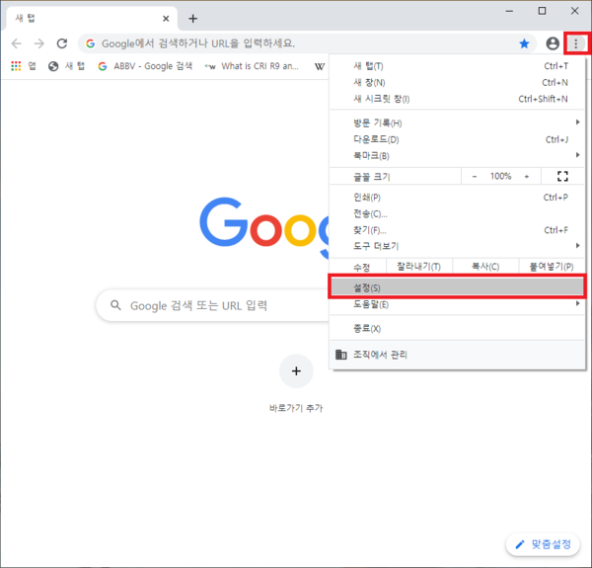Open 다운로드(D) from the menu
The image size is (592, 568).
pyautogui.click(x=458, y=139)
